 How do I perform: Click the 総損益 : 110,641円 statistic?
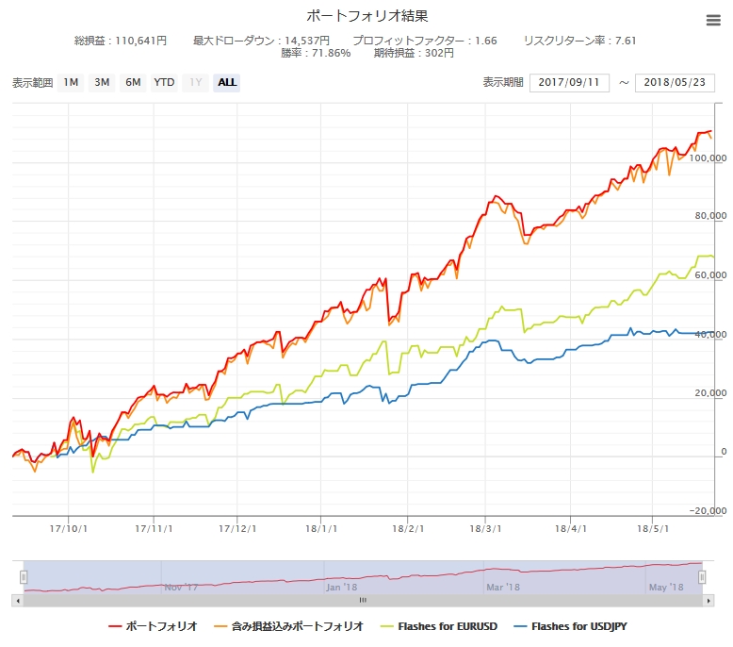pos(121,41)
